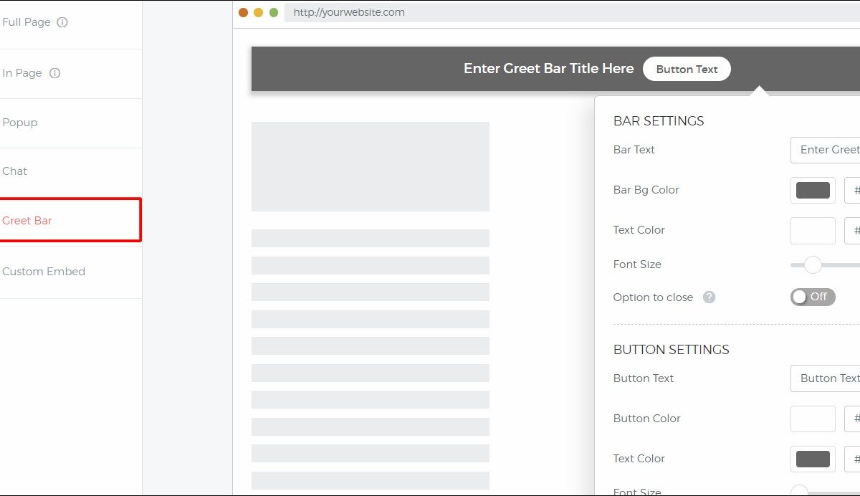
Task: Click the info icon beside Full Page
Action: [62, 22]
